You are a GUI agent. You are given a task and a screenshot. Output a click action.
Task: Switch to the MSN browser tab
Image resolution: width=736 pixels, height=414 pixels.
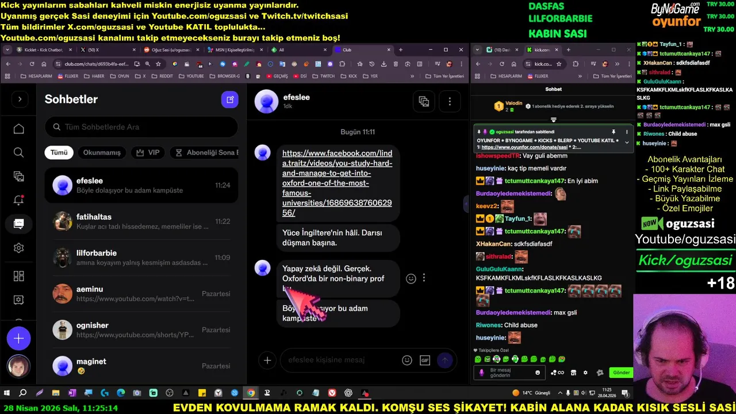[x=235, y=50]
